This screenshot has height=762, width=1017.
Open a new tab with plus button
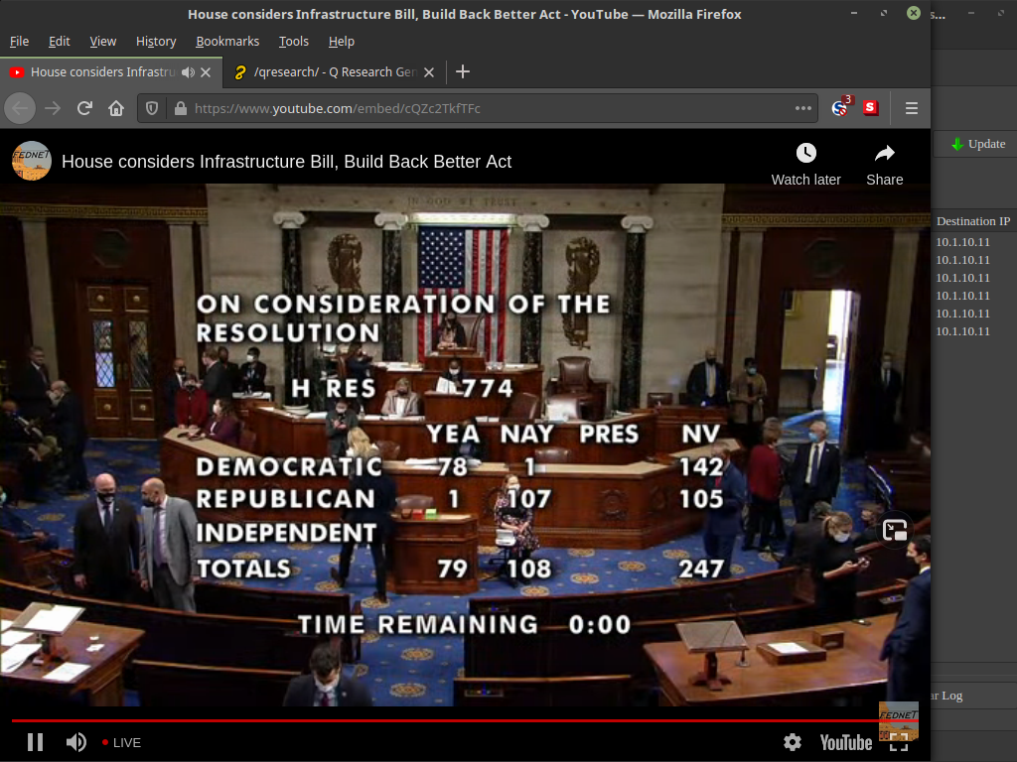pos(463,71)
